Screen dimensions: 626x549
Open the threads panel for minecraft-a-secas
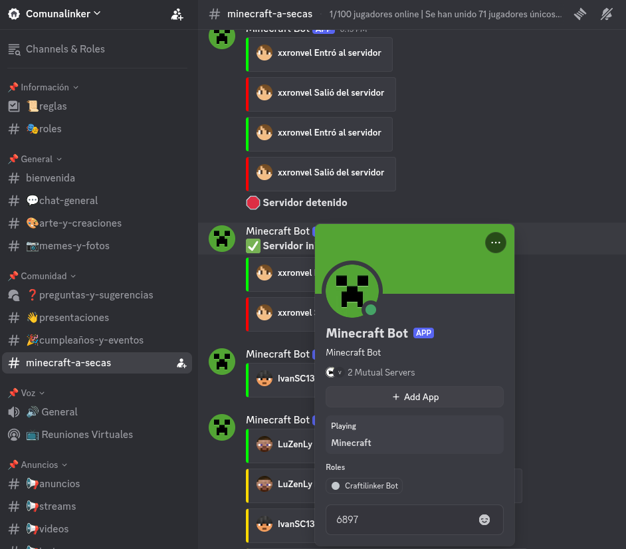(579, 14)
